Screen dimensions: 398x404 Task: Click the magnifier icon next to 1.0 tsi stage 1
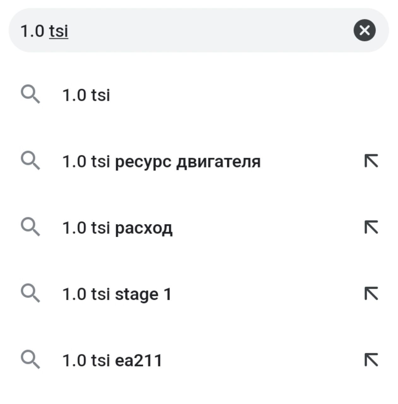30,294
